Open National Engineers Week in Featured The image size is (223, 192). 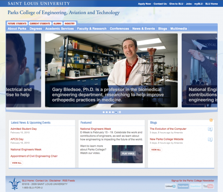pos(96,129)
